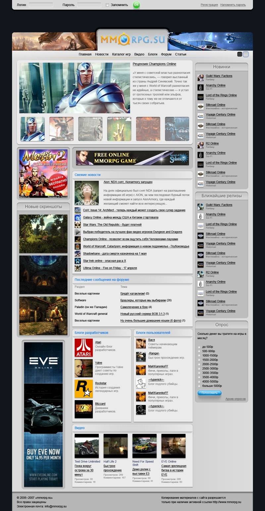Click icon beside Star Wars Old Republic news
The image size is (265, 511).
(78, 225)
